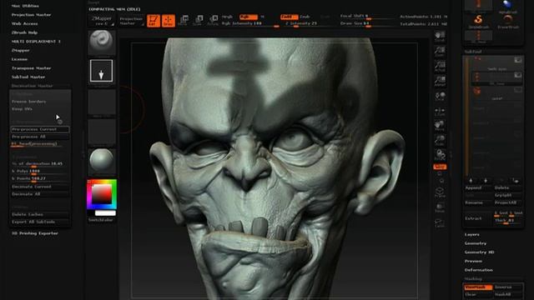Screen dimensions: 534x300
Task: Select the Move transform icon in top shelf
Action: [x=184, y=20]
